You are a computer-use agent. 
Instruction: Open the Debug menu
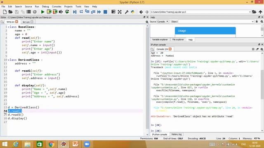pyautogui.click(x=45, y=7)
